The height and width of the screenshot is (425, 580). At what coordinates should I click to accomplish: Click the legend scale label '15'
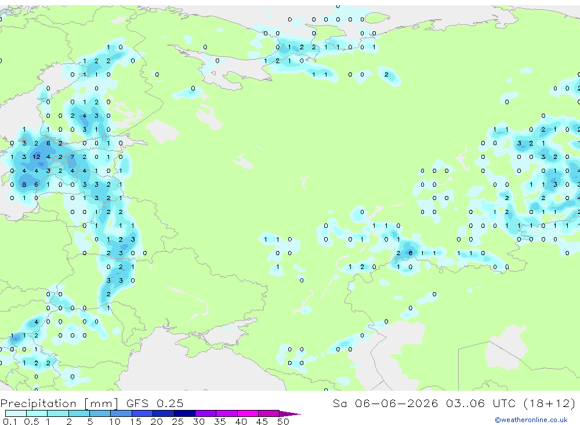click(x=136, y=422)
